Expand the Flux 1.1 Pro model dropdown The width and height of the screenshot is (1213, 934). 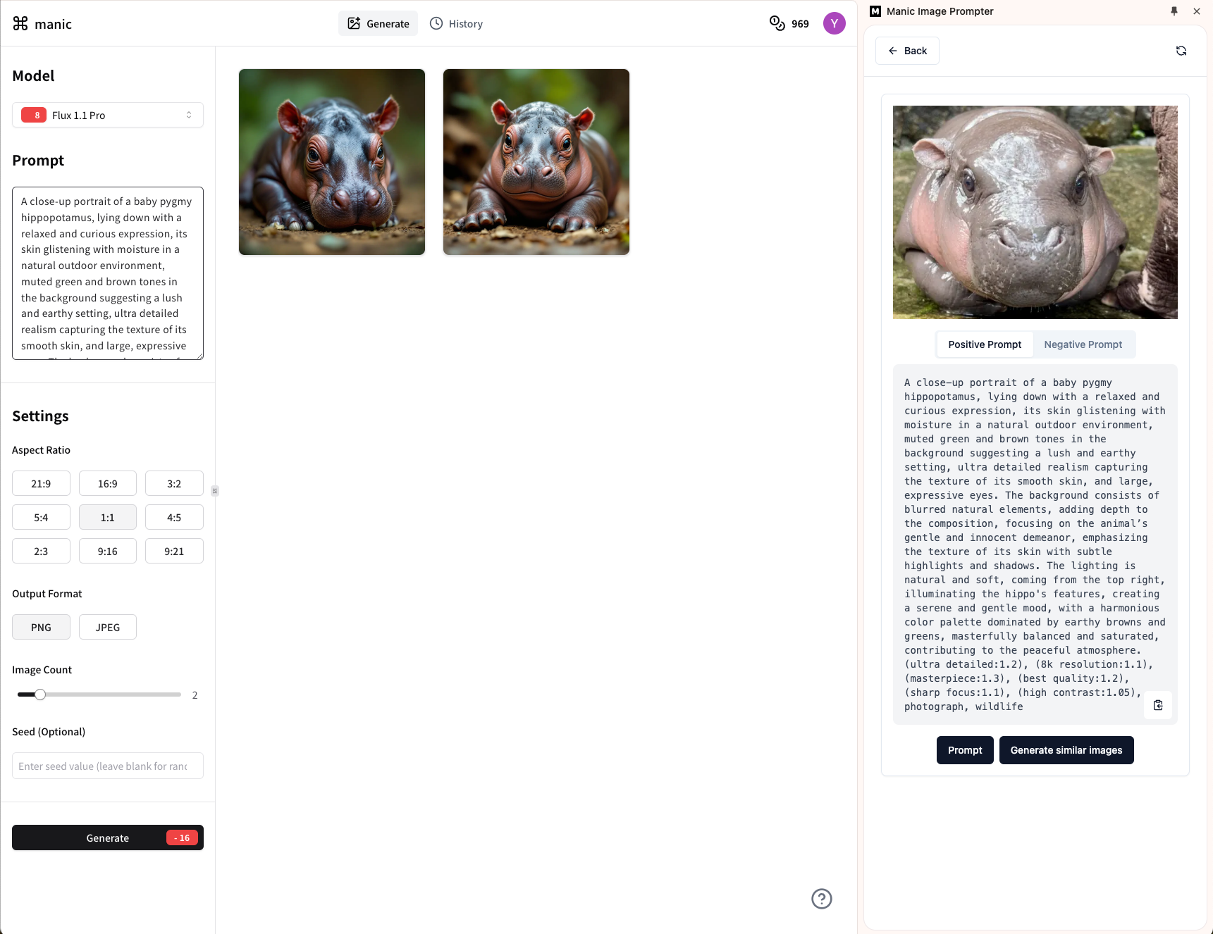pos(108,115)
